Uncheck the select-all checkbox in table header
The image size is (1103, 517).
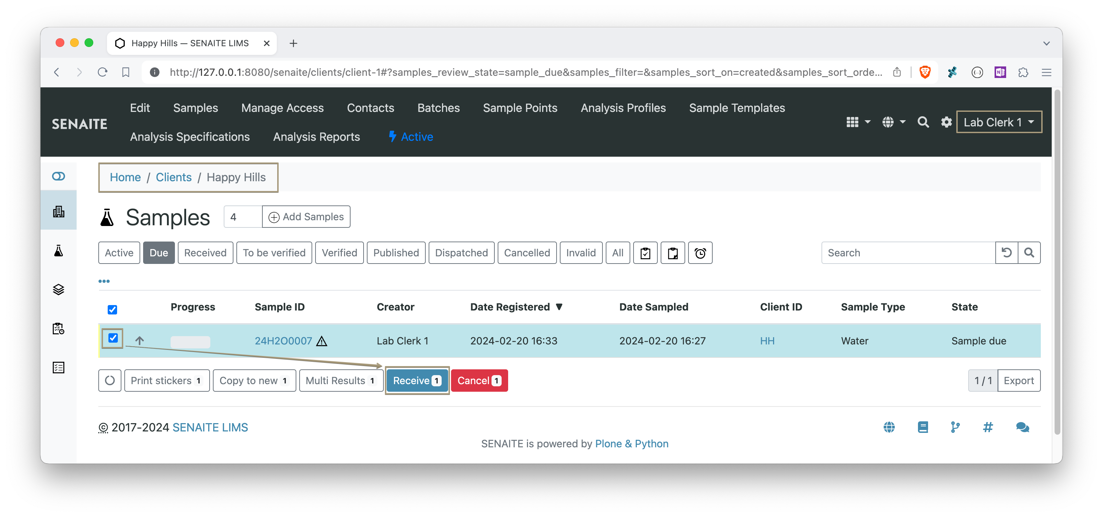click(x=112, y=309)
